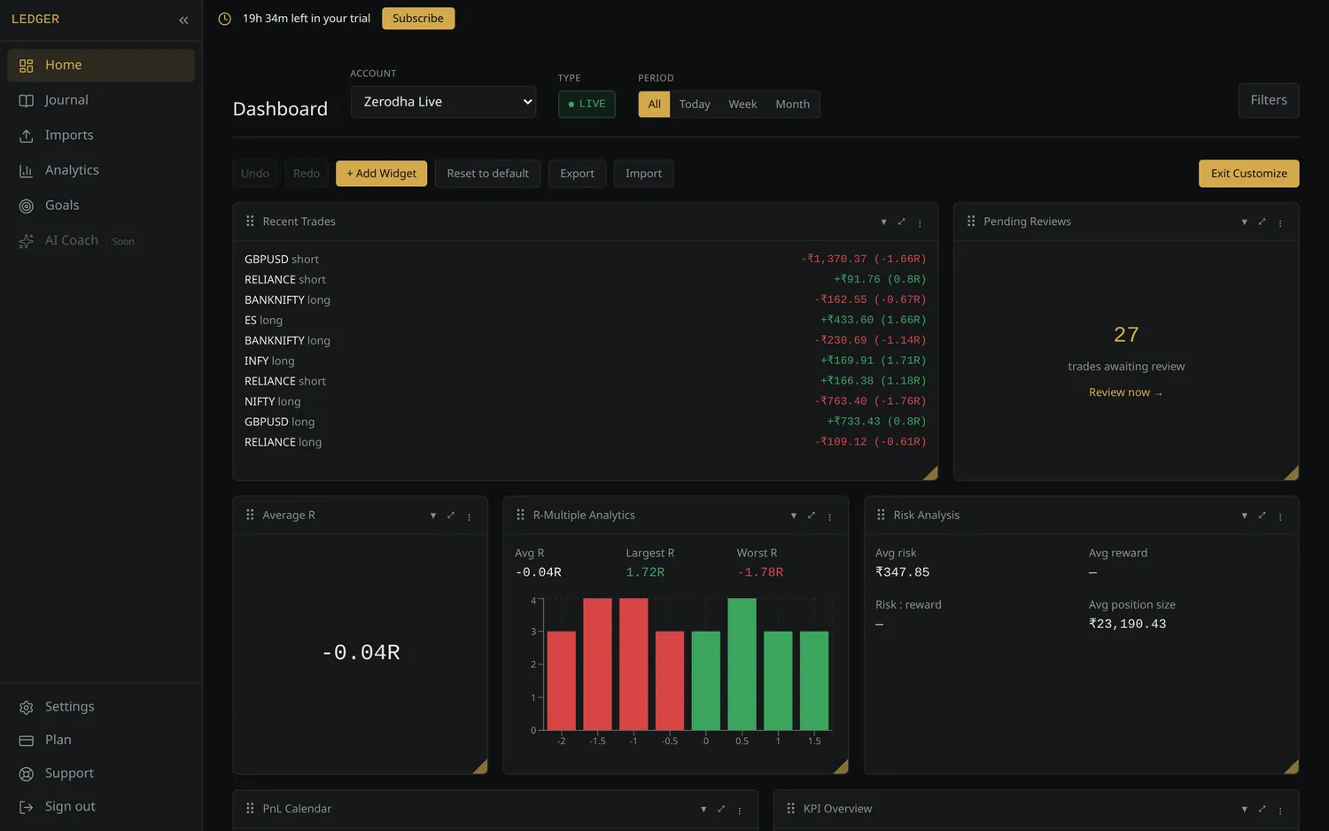Click the Settings gear icon
Viewport: 1329px width, 831px height.
27,707
